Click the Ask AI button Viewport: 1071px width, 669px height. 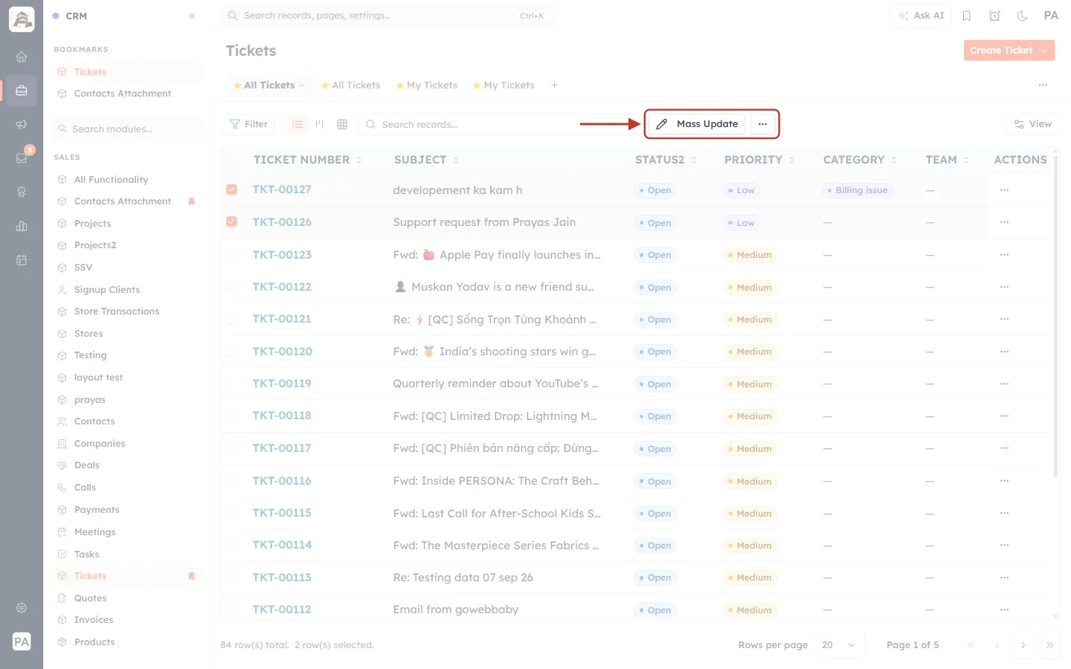(921, 16)
